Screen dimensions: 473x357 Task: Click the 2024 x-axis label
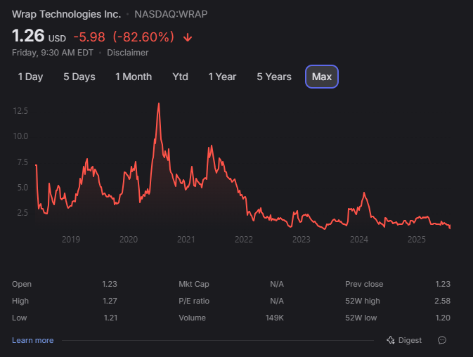pos(359,240)
